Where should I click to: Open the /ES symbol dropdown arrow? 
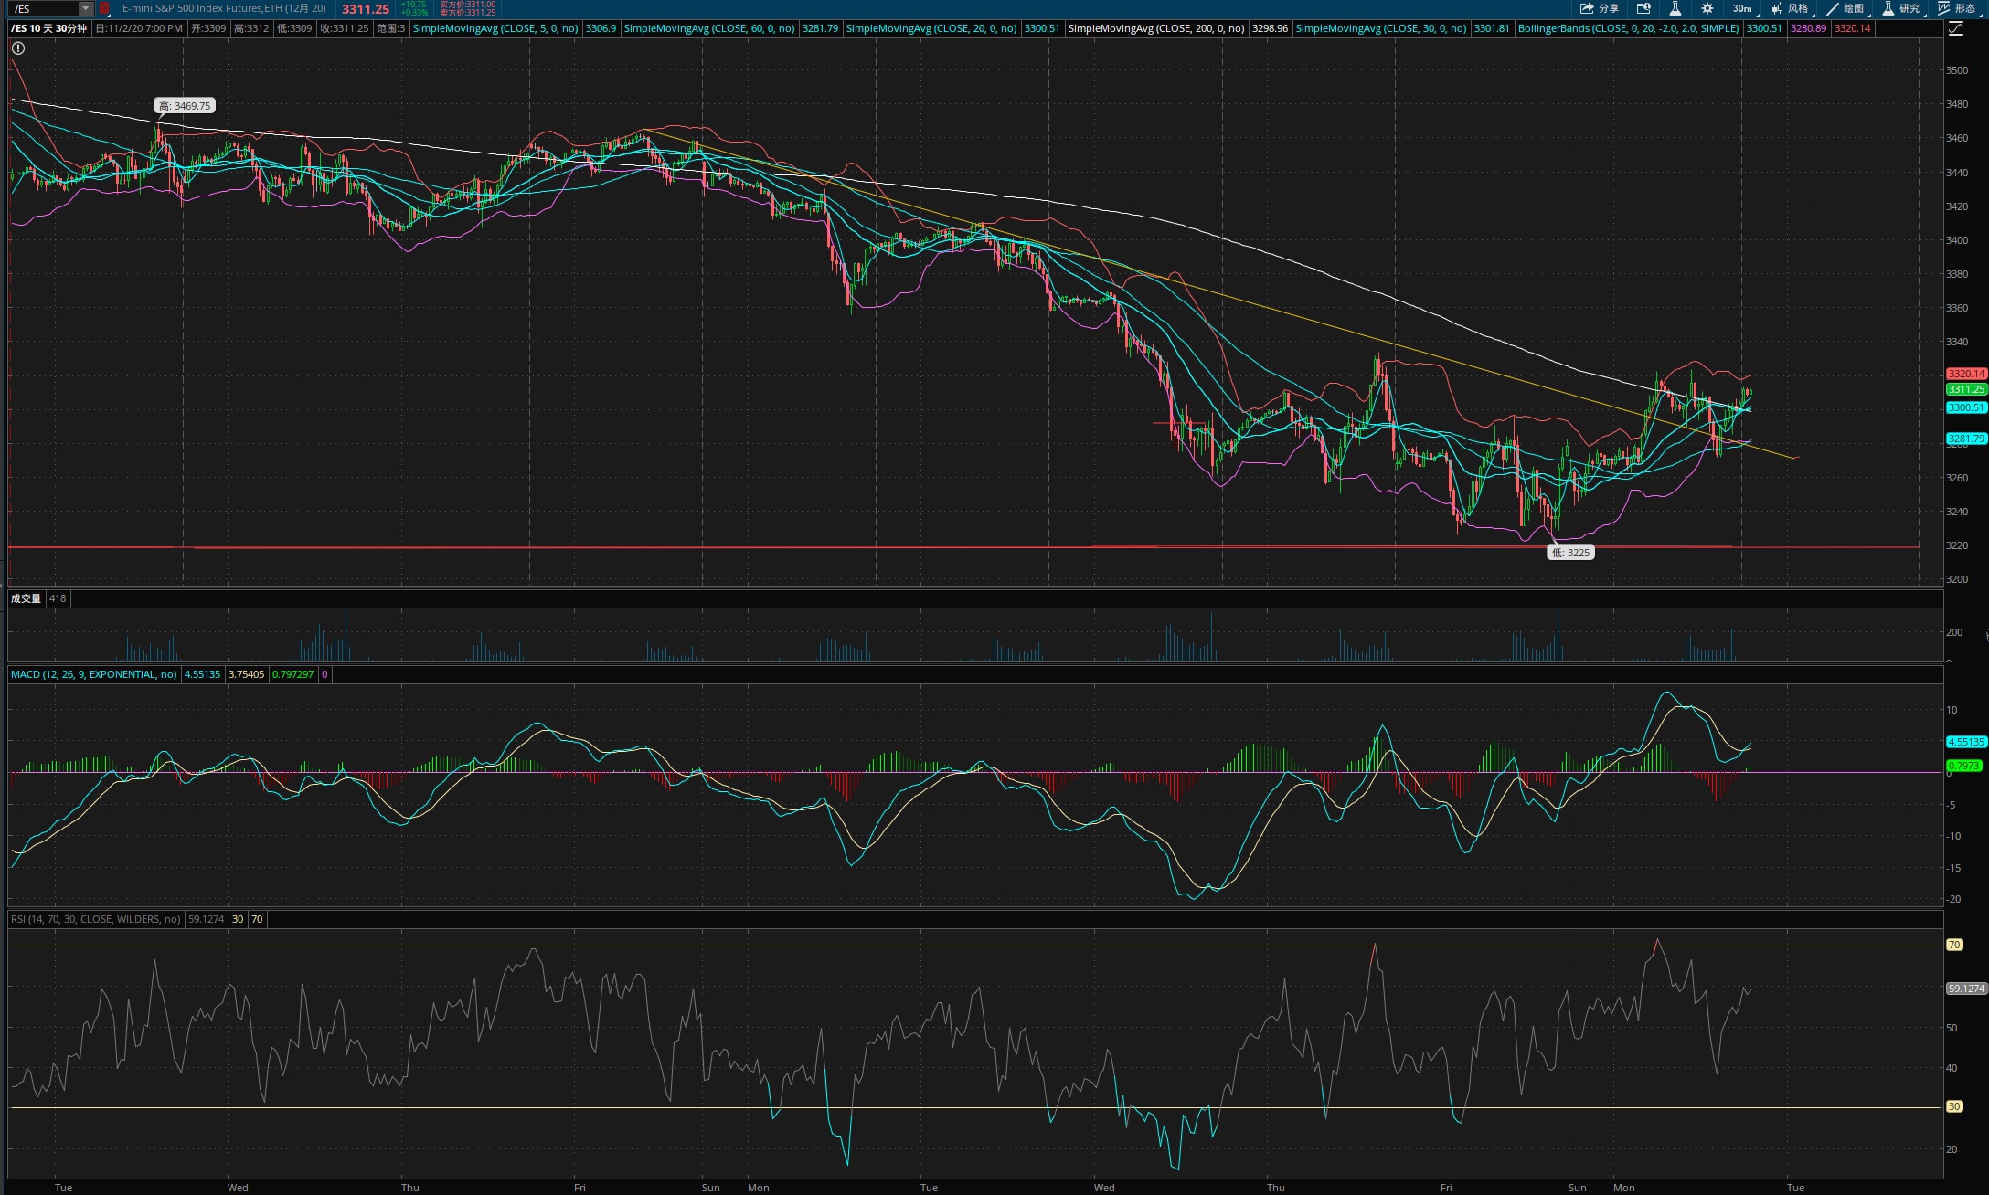point(85,8)
